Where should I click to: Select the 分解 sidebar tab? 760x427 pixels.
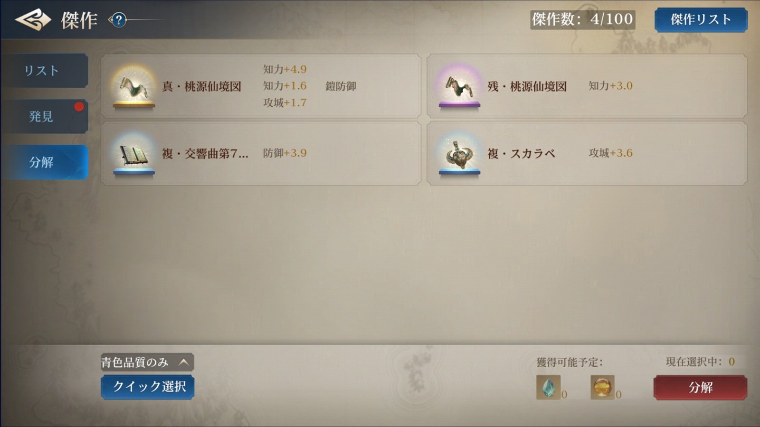coord(44,162)
